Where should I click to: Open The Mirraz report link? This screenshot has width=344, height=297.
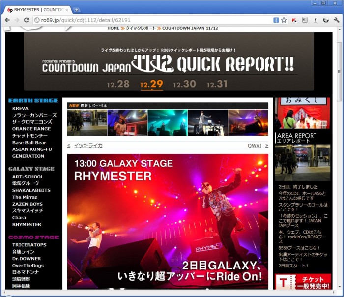25,197
